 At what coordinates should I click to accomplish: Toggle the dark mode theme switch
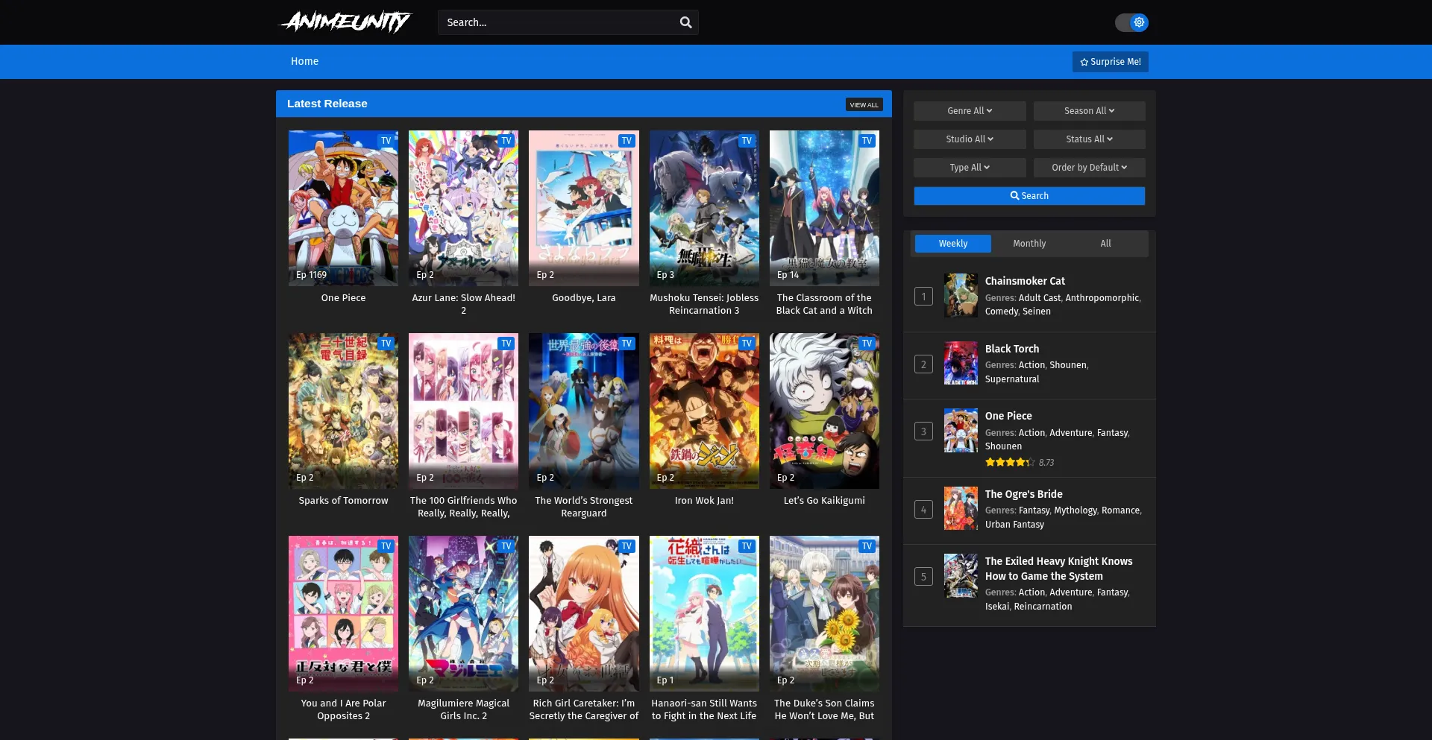point(1131,22)
